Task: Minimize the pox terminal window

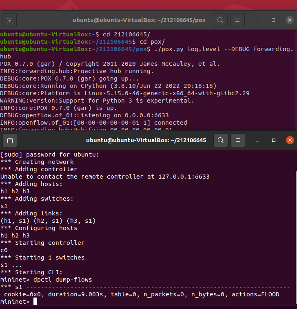Action: tap(257, 20)
